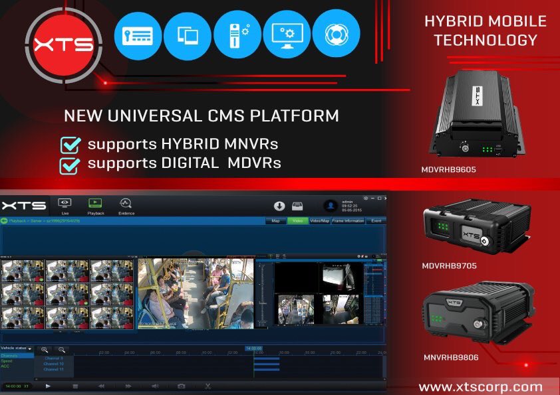The width and height of the screenshot is (560, 395).
Task: Open the Event tab
Action: point(376,221)
